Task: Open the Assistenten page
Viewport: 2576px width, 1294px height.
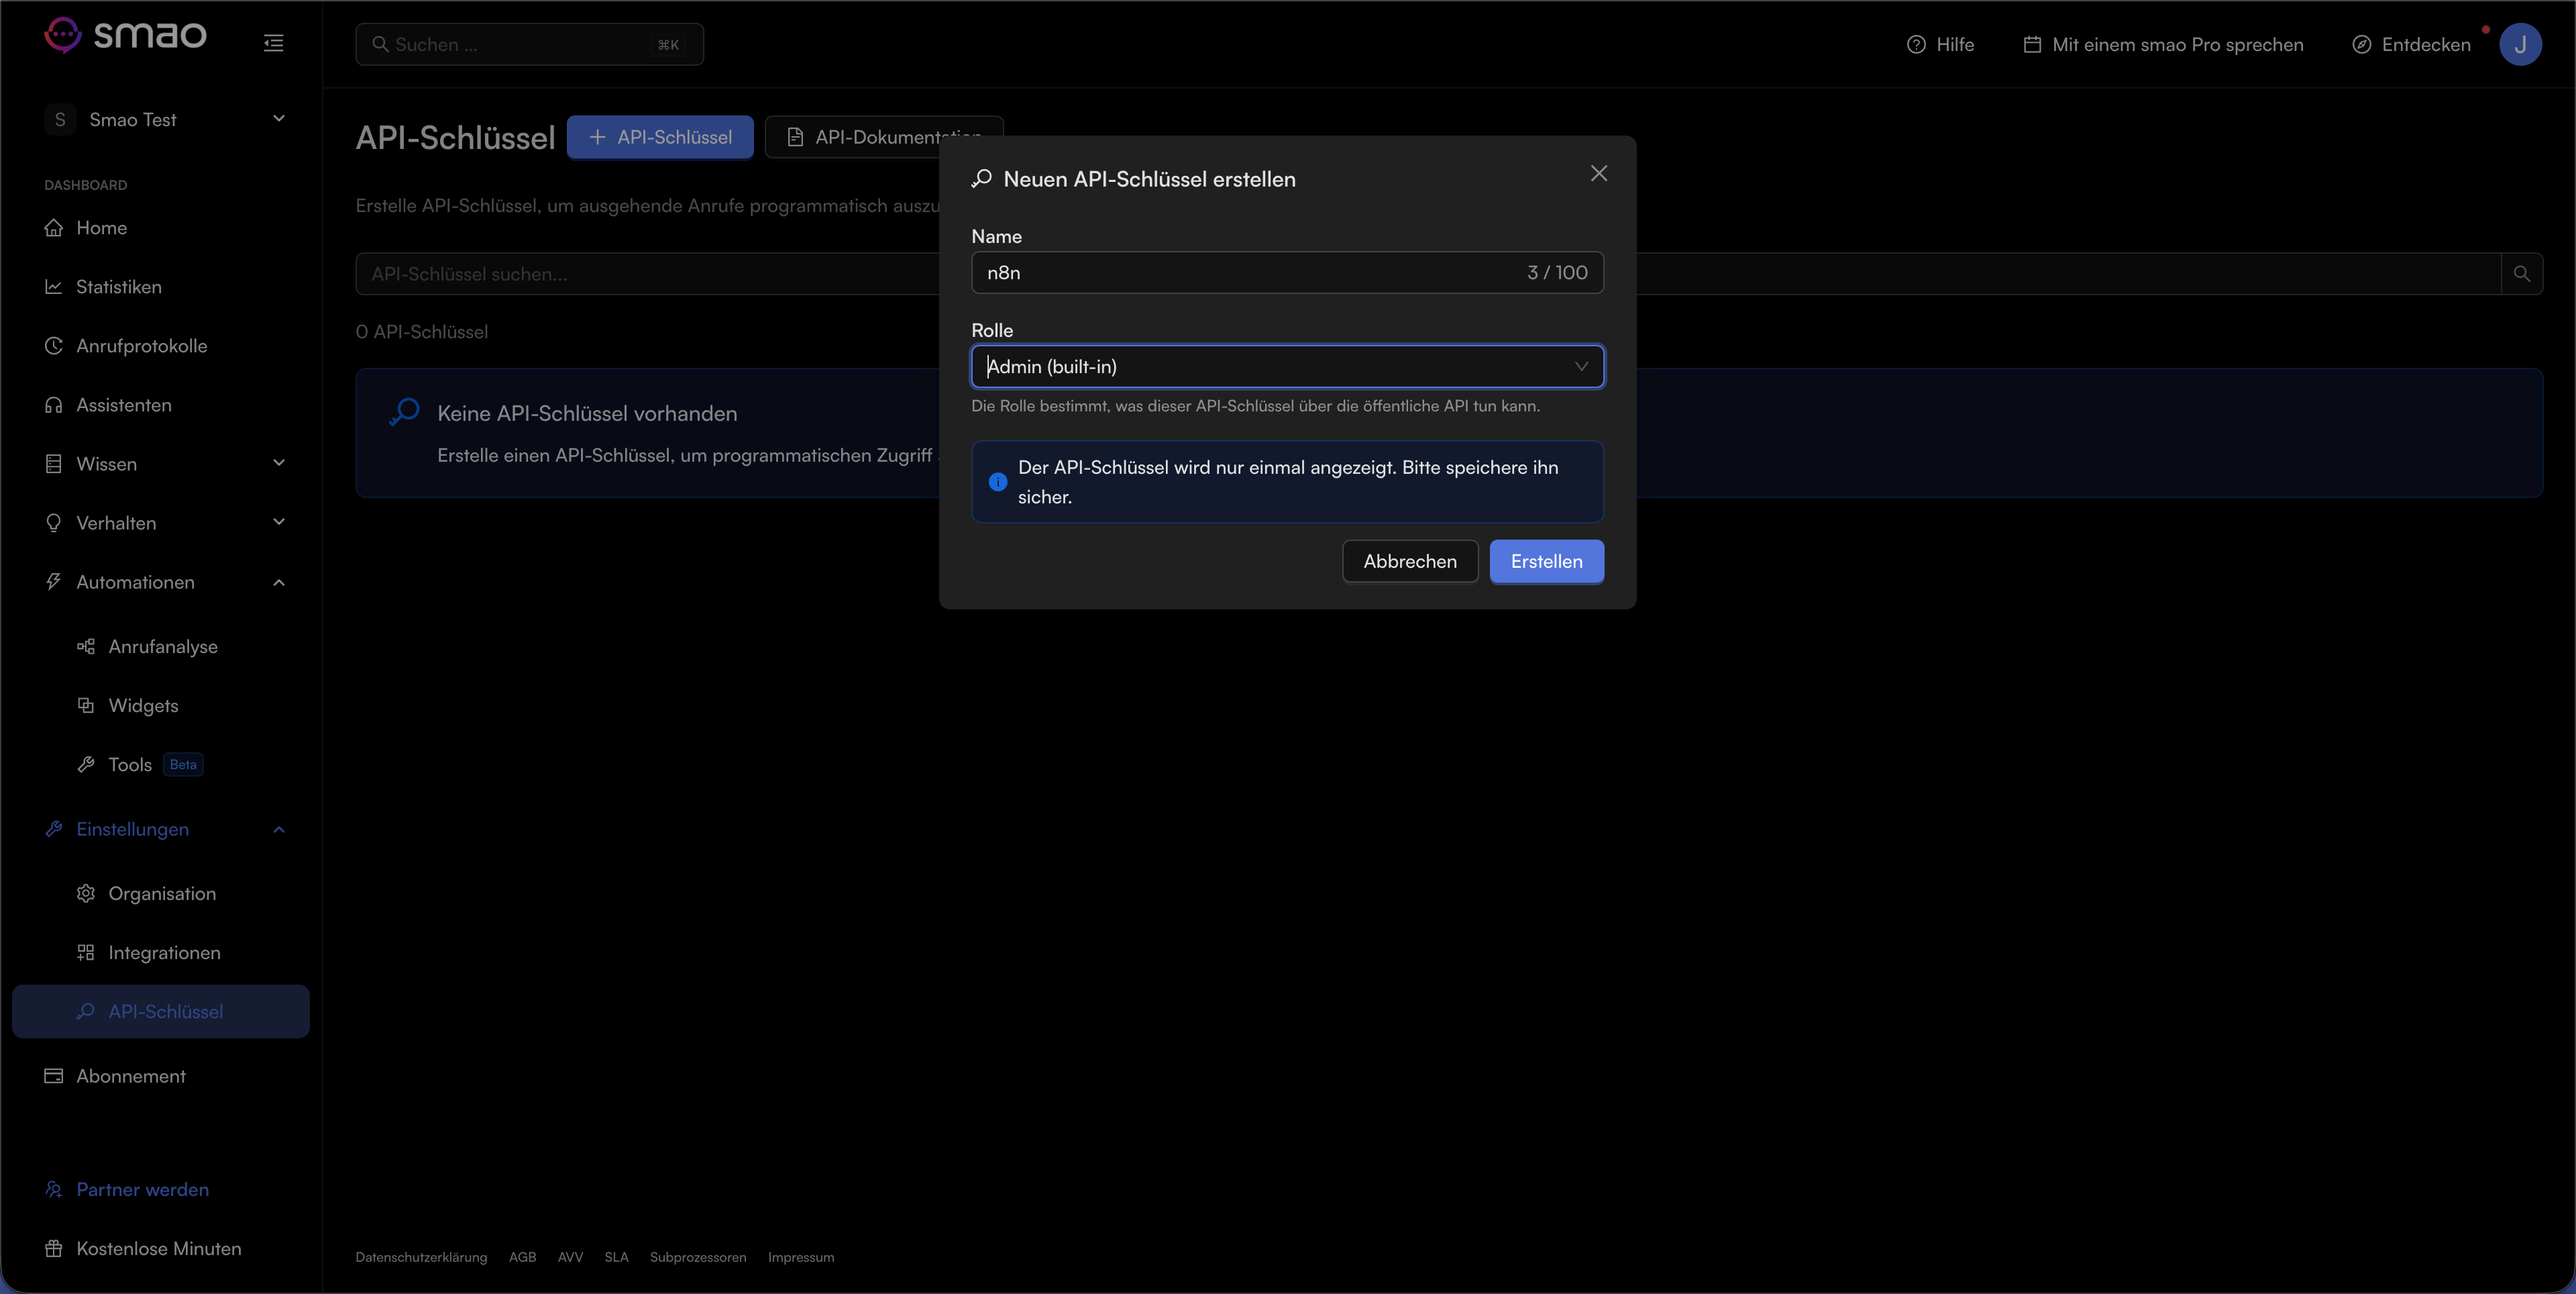Action: coord(161,405)
